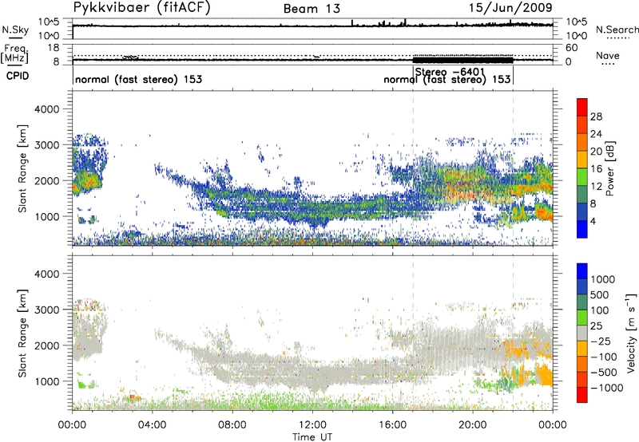Click the "28" label on the Power colorbar

tap(596, 116)
